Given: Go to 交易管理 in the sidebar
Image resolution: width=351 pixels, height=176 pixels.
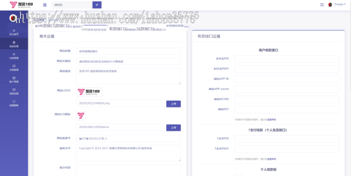Looking at the screenshot, I should point(14,68).
